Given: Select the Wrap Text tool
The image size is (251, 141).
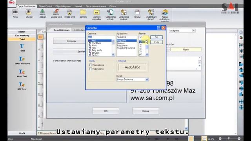Looking at the screenshot, I should click(22, 72).
